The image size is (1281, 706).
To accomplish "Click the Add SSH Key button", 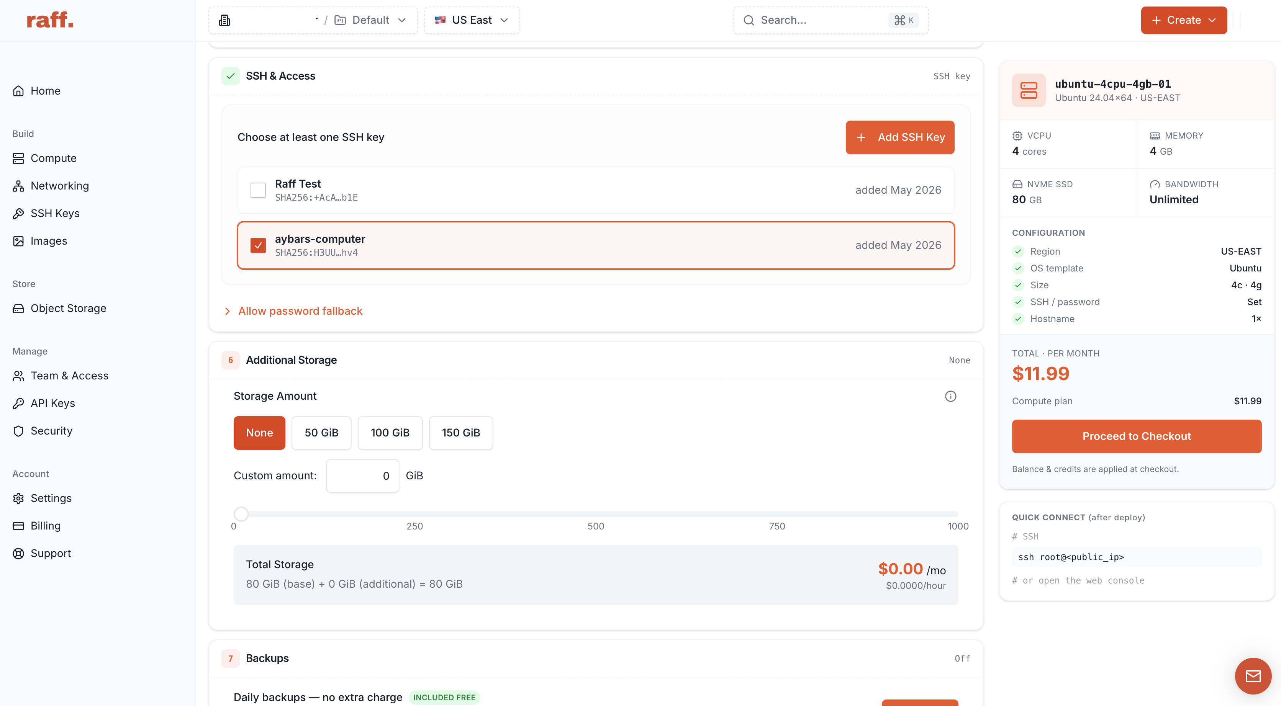I will (x=899, y=137).
